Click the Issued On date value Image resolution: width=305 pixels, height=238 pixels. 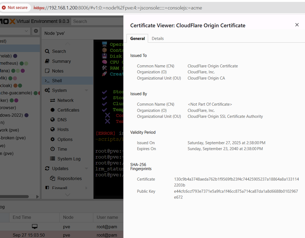click(x=226, y=143)
